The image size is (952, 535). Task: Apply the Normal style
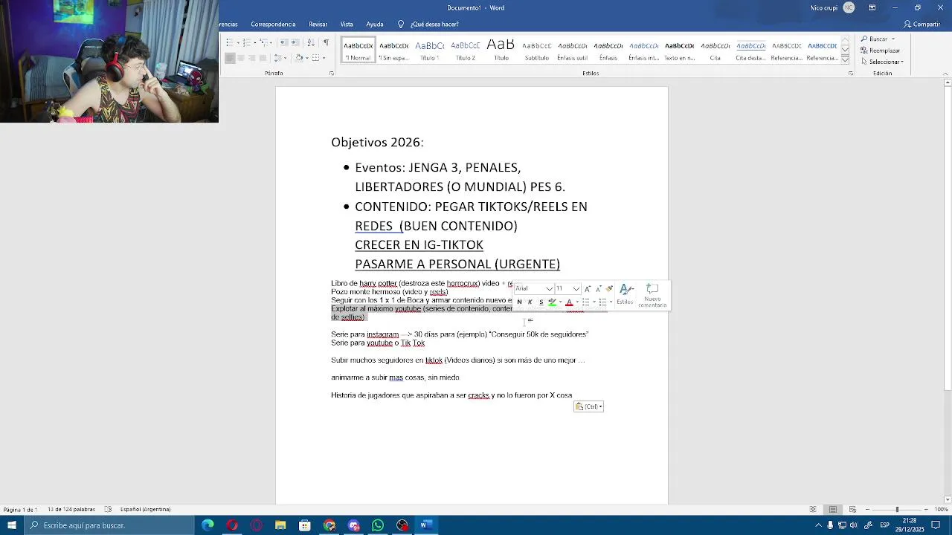358,50
